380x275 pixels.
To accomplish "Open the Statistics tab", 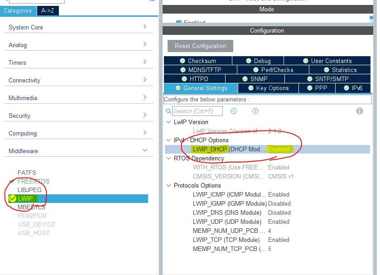I will coord(340,70).
